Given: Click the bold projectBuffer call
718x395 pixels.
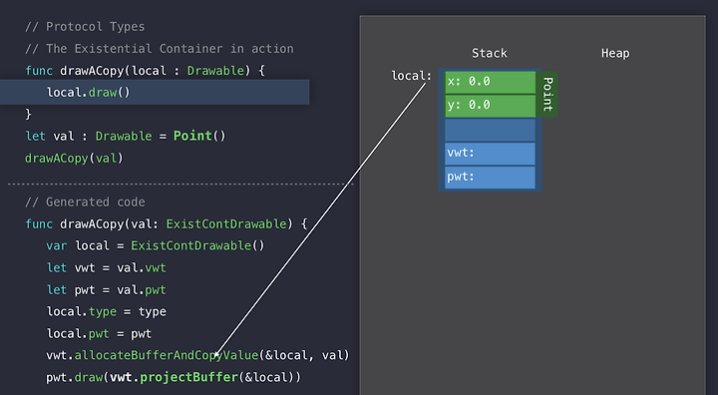Looking at the screenshot, I should 189,377.
